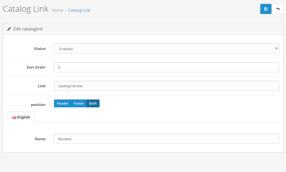Select Footer position option

pyautogui.click(x=79, y=103)
